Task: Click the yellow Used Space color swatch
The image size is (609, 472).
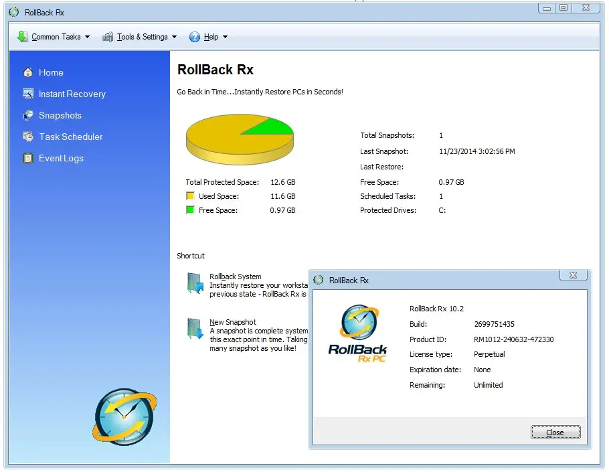Action: click(x=190, y=195)
